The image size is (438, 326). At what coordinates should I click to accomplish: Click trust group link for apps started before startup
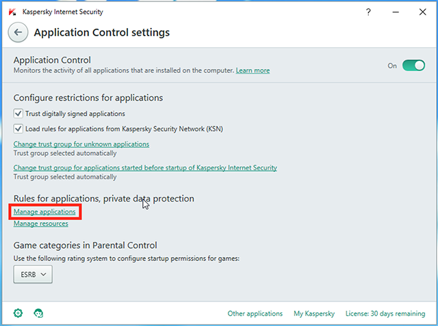(x=145, y=167)
